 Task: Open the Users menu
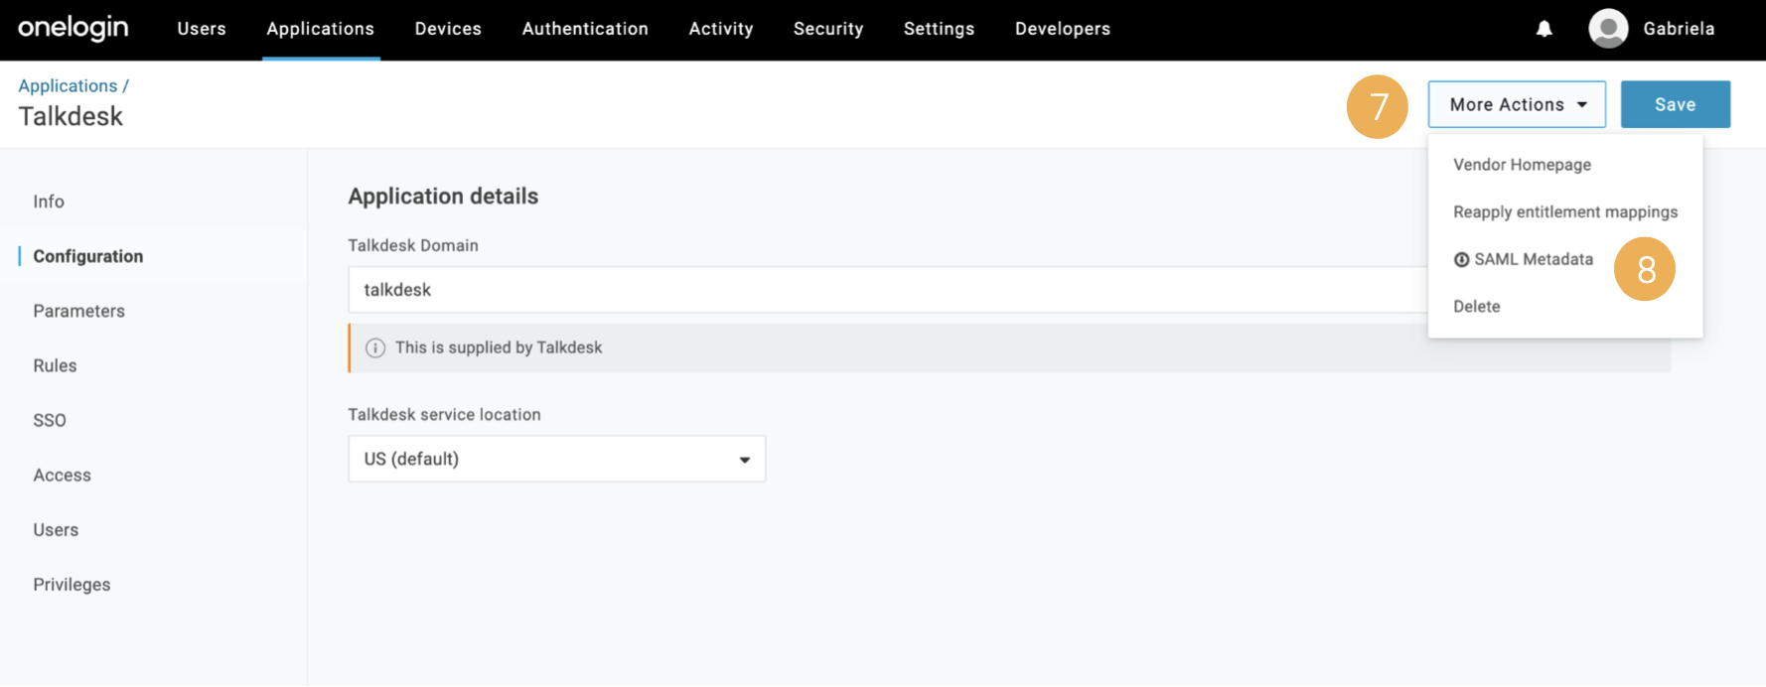point(202,29)
